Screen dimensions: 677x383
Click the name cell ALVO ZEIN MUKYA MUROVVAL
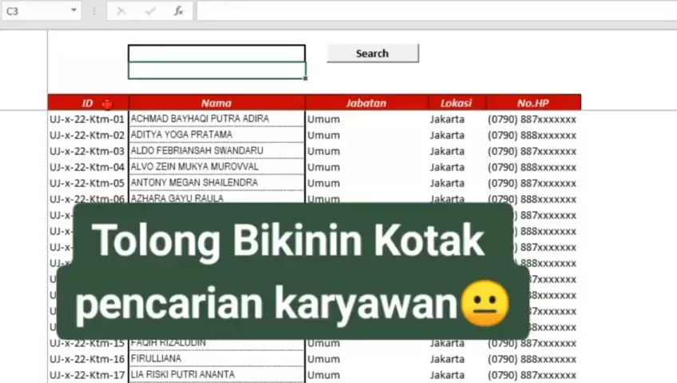click(216, 167)
